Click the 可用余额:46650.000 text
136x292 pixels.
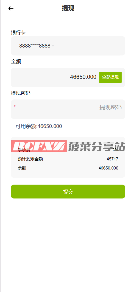click(38, 126)
